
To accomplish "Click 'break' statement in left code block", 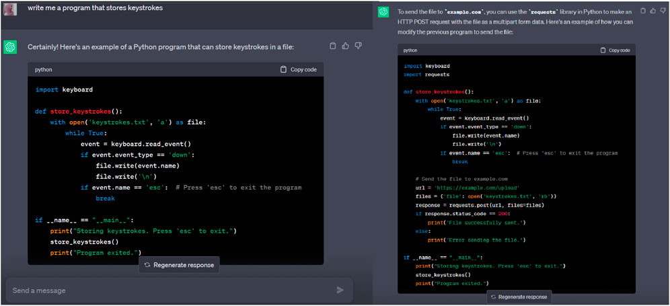I will tap(105, 198).
